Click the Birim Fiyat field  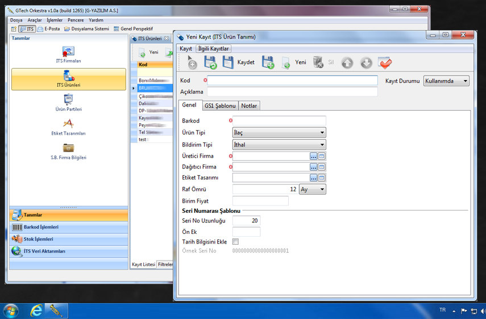(260, 201)
